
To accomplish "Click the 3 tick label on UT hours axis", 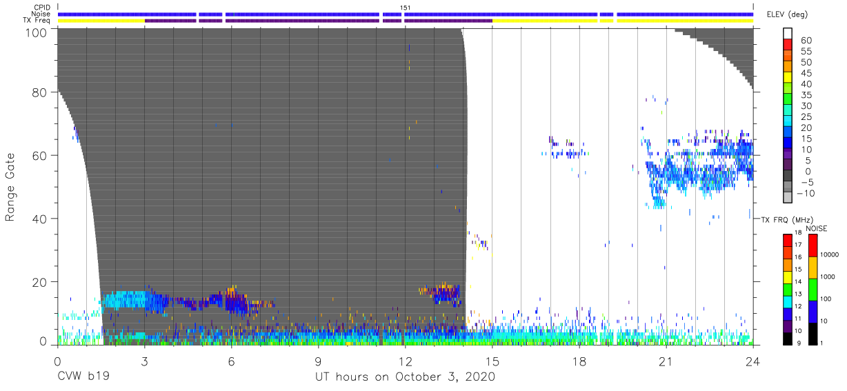I will coord(144,361).
